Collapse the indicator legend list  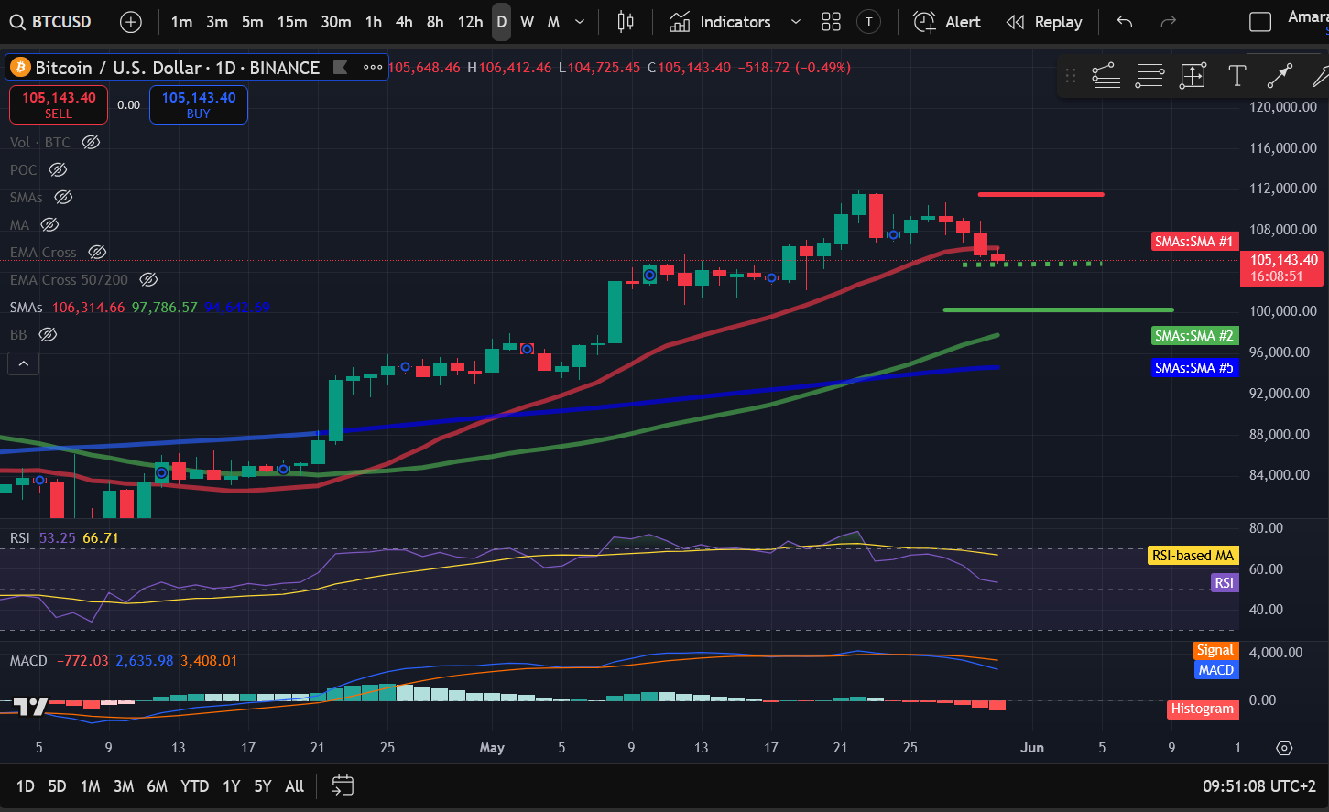(x=24, y=363)
